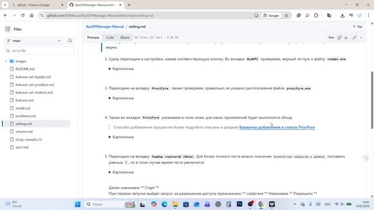
Task: Open the clock and date panel
Action: [362, 204]
